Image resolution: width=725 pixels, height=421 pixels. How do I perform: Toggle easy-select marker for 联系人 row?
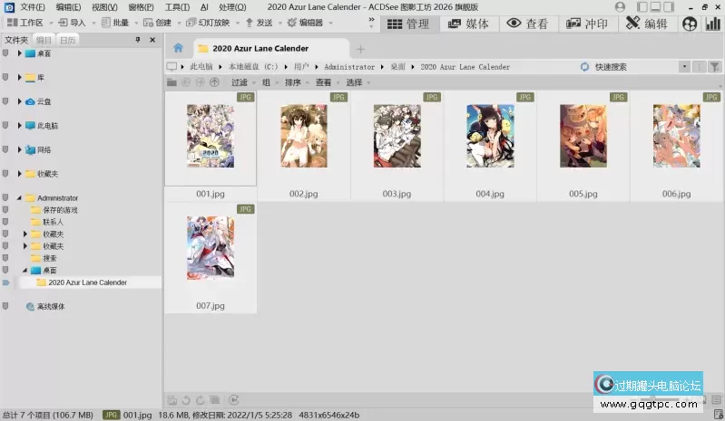[x=5, y=222]
